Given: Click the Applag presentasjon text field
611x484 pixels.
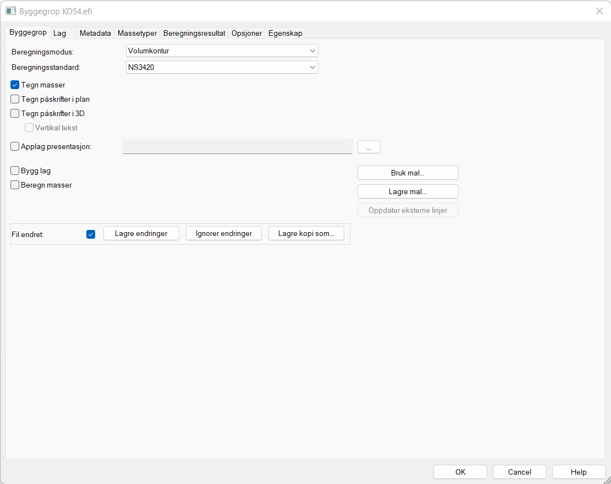Looking at the screenshot, I should click(x=236, y=147).
